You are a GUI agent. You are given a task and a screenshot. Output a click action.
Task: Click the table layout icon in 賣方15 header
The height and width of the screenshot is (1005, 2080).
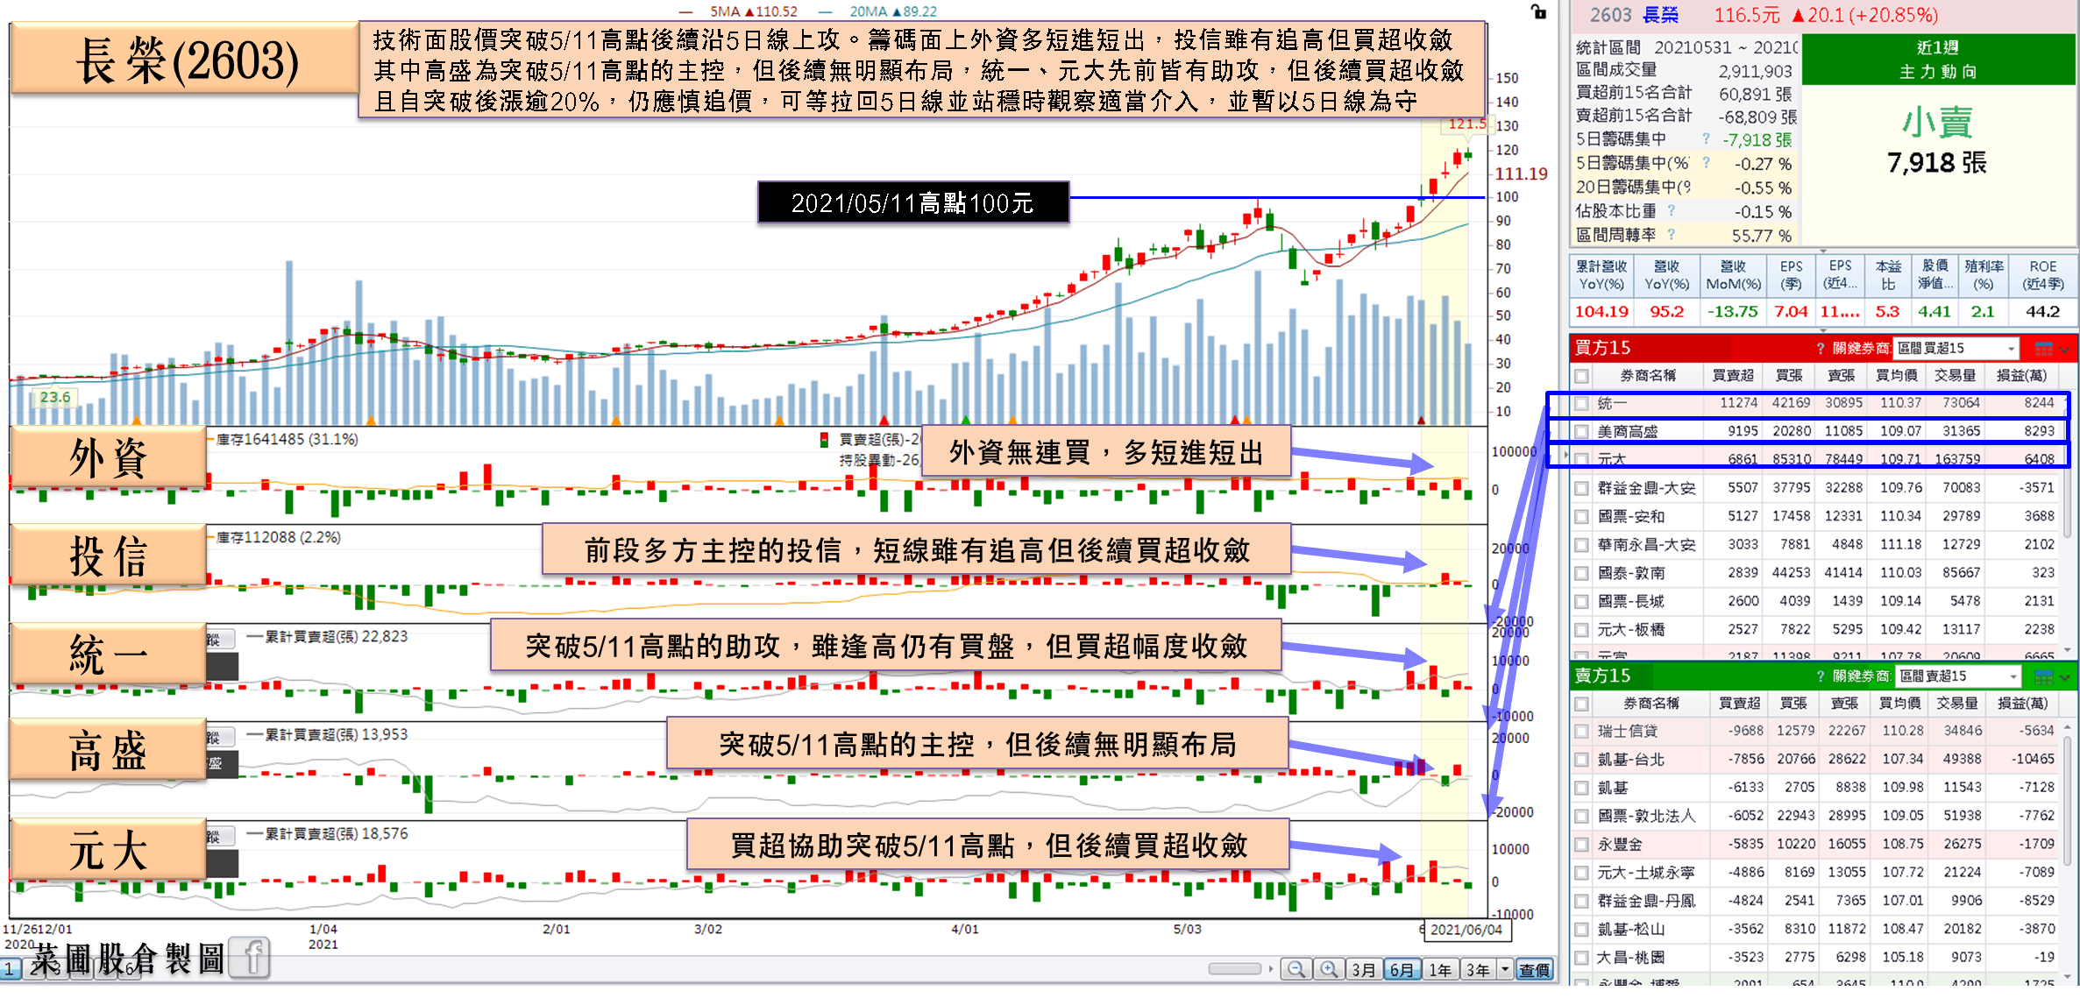click(2043, 676)
